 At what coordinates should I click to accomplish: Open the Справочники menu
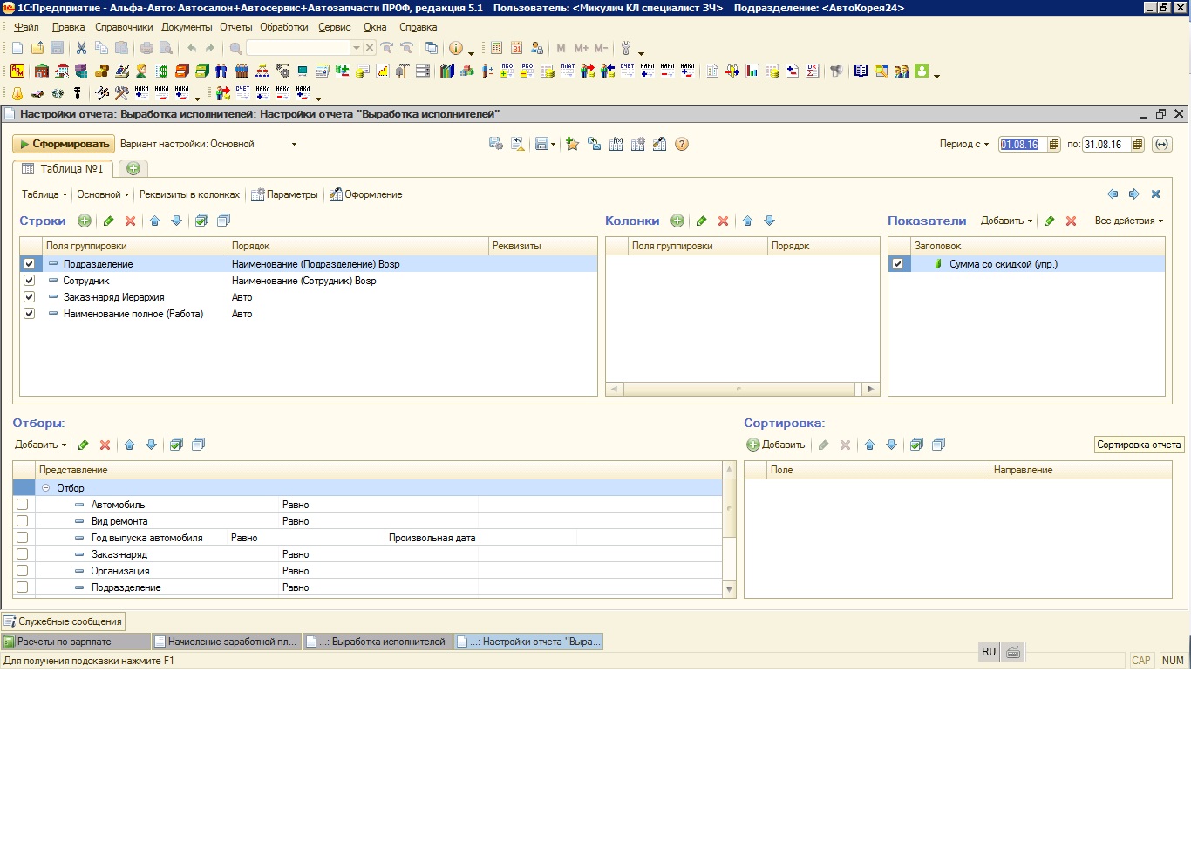coord(124,27)
